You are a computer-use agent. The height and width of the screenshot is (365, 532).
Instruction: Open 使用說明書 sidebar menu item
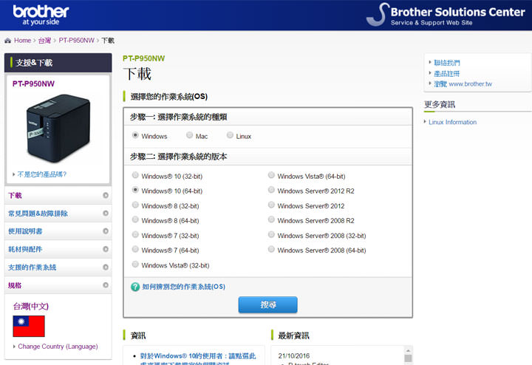[x=58, y=231]
